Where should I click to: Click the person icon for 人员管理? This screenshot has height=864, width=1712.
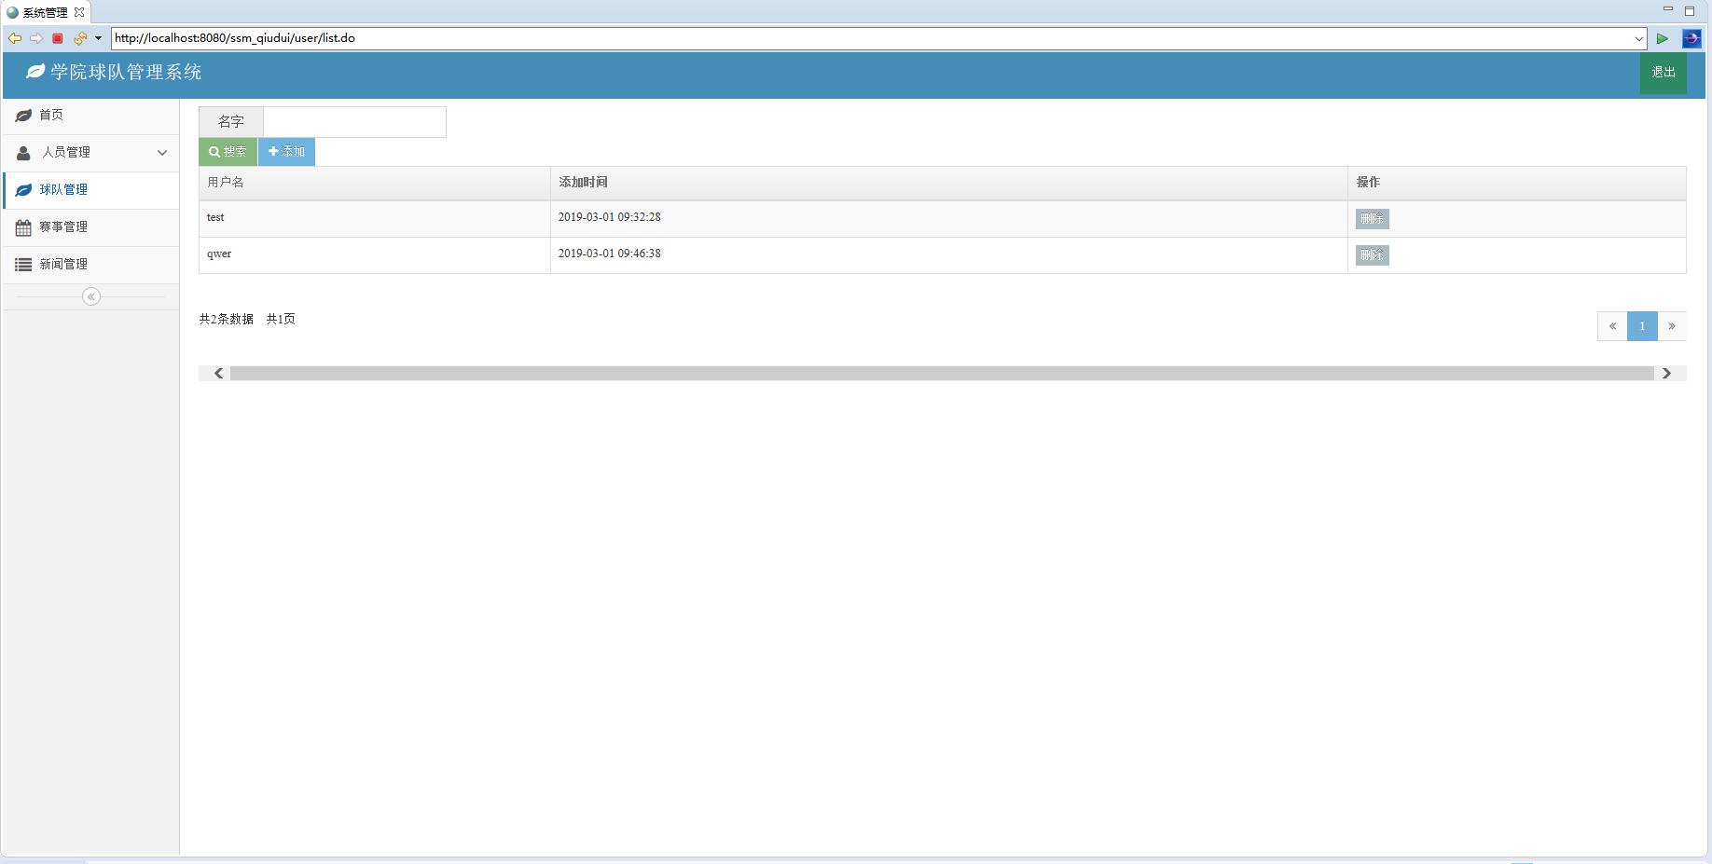pos(23,153)
